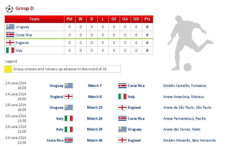Click Uruguay flag in standings table

coord(10,27)
